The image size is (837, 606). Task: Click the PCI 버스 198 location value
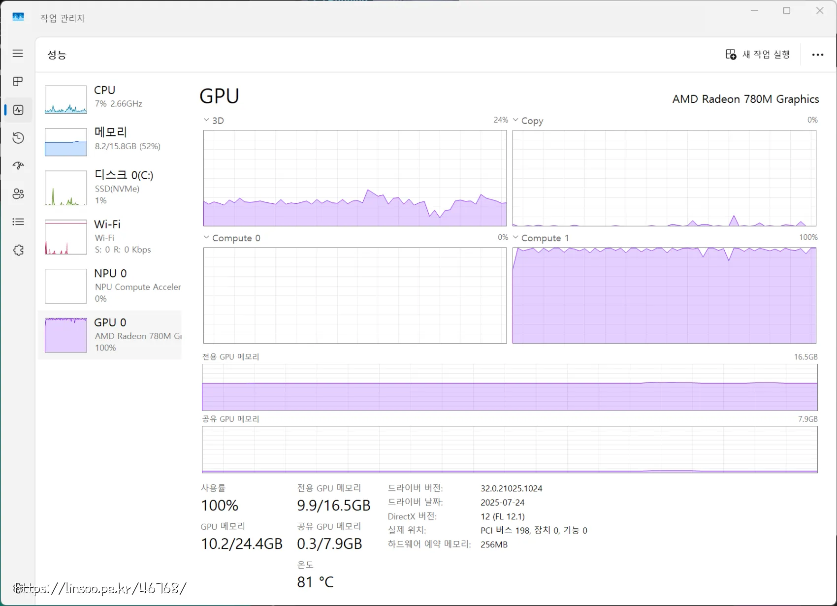(534, 530)
